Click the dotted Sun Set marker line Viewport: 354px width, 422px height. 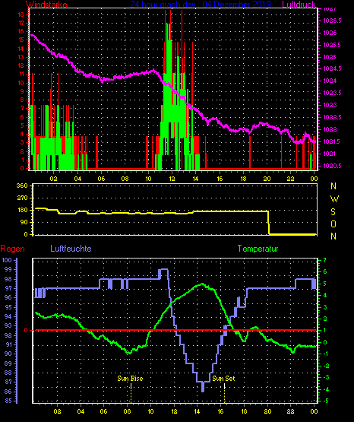click(x=224, y=393)
